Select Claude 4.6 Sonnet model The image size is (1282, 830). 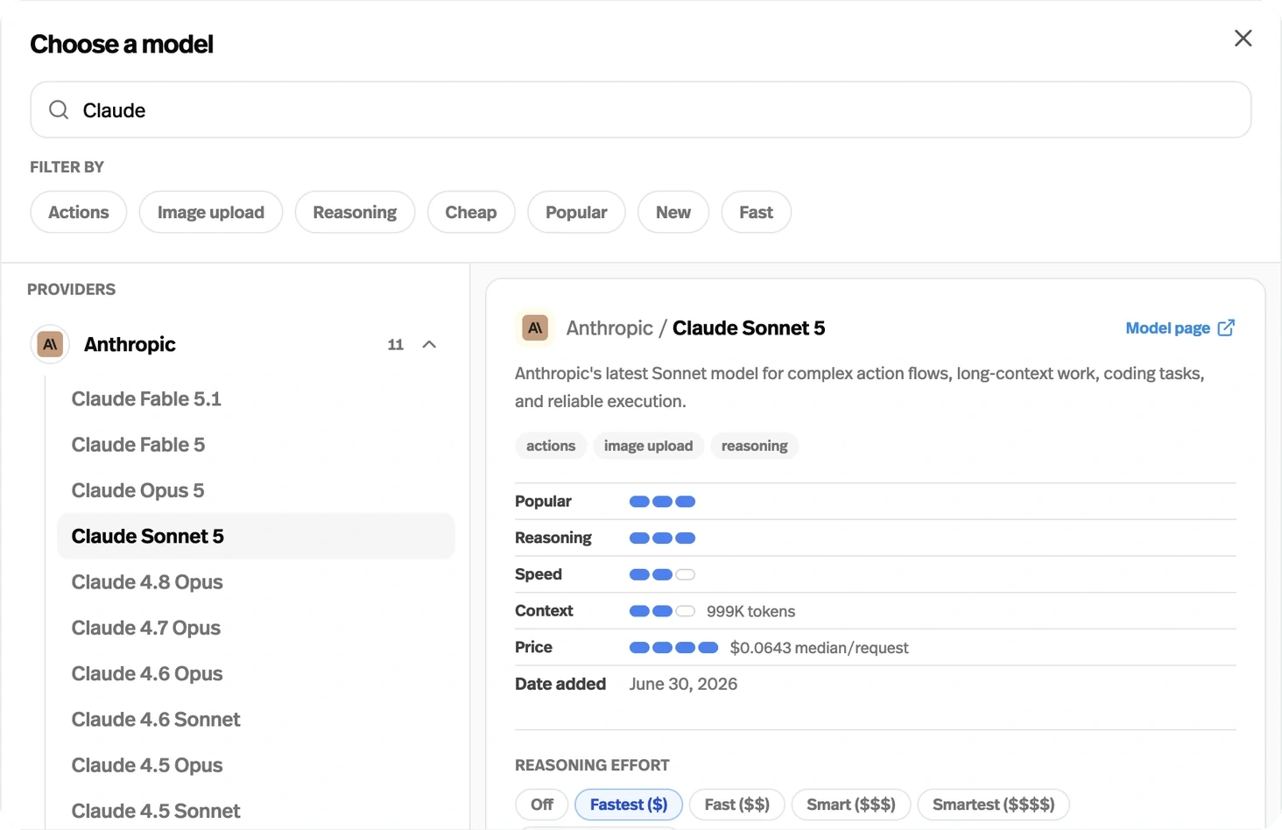(x=256, y=720)
